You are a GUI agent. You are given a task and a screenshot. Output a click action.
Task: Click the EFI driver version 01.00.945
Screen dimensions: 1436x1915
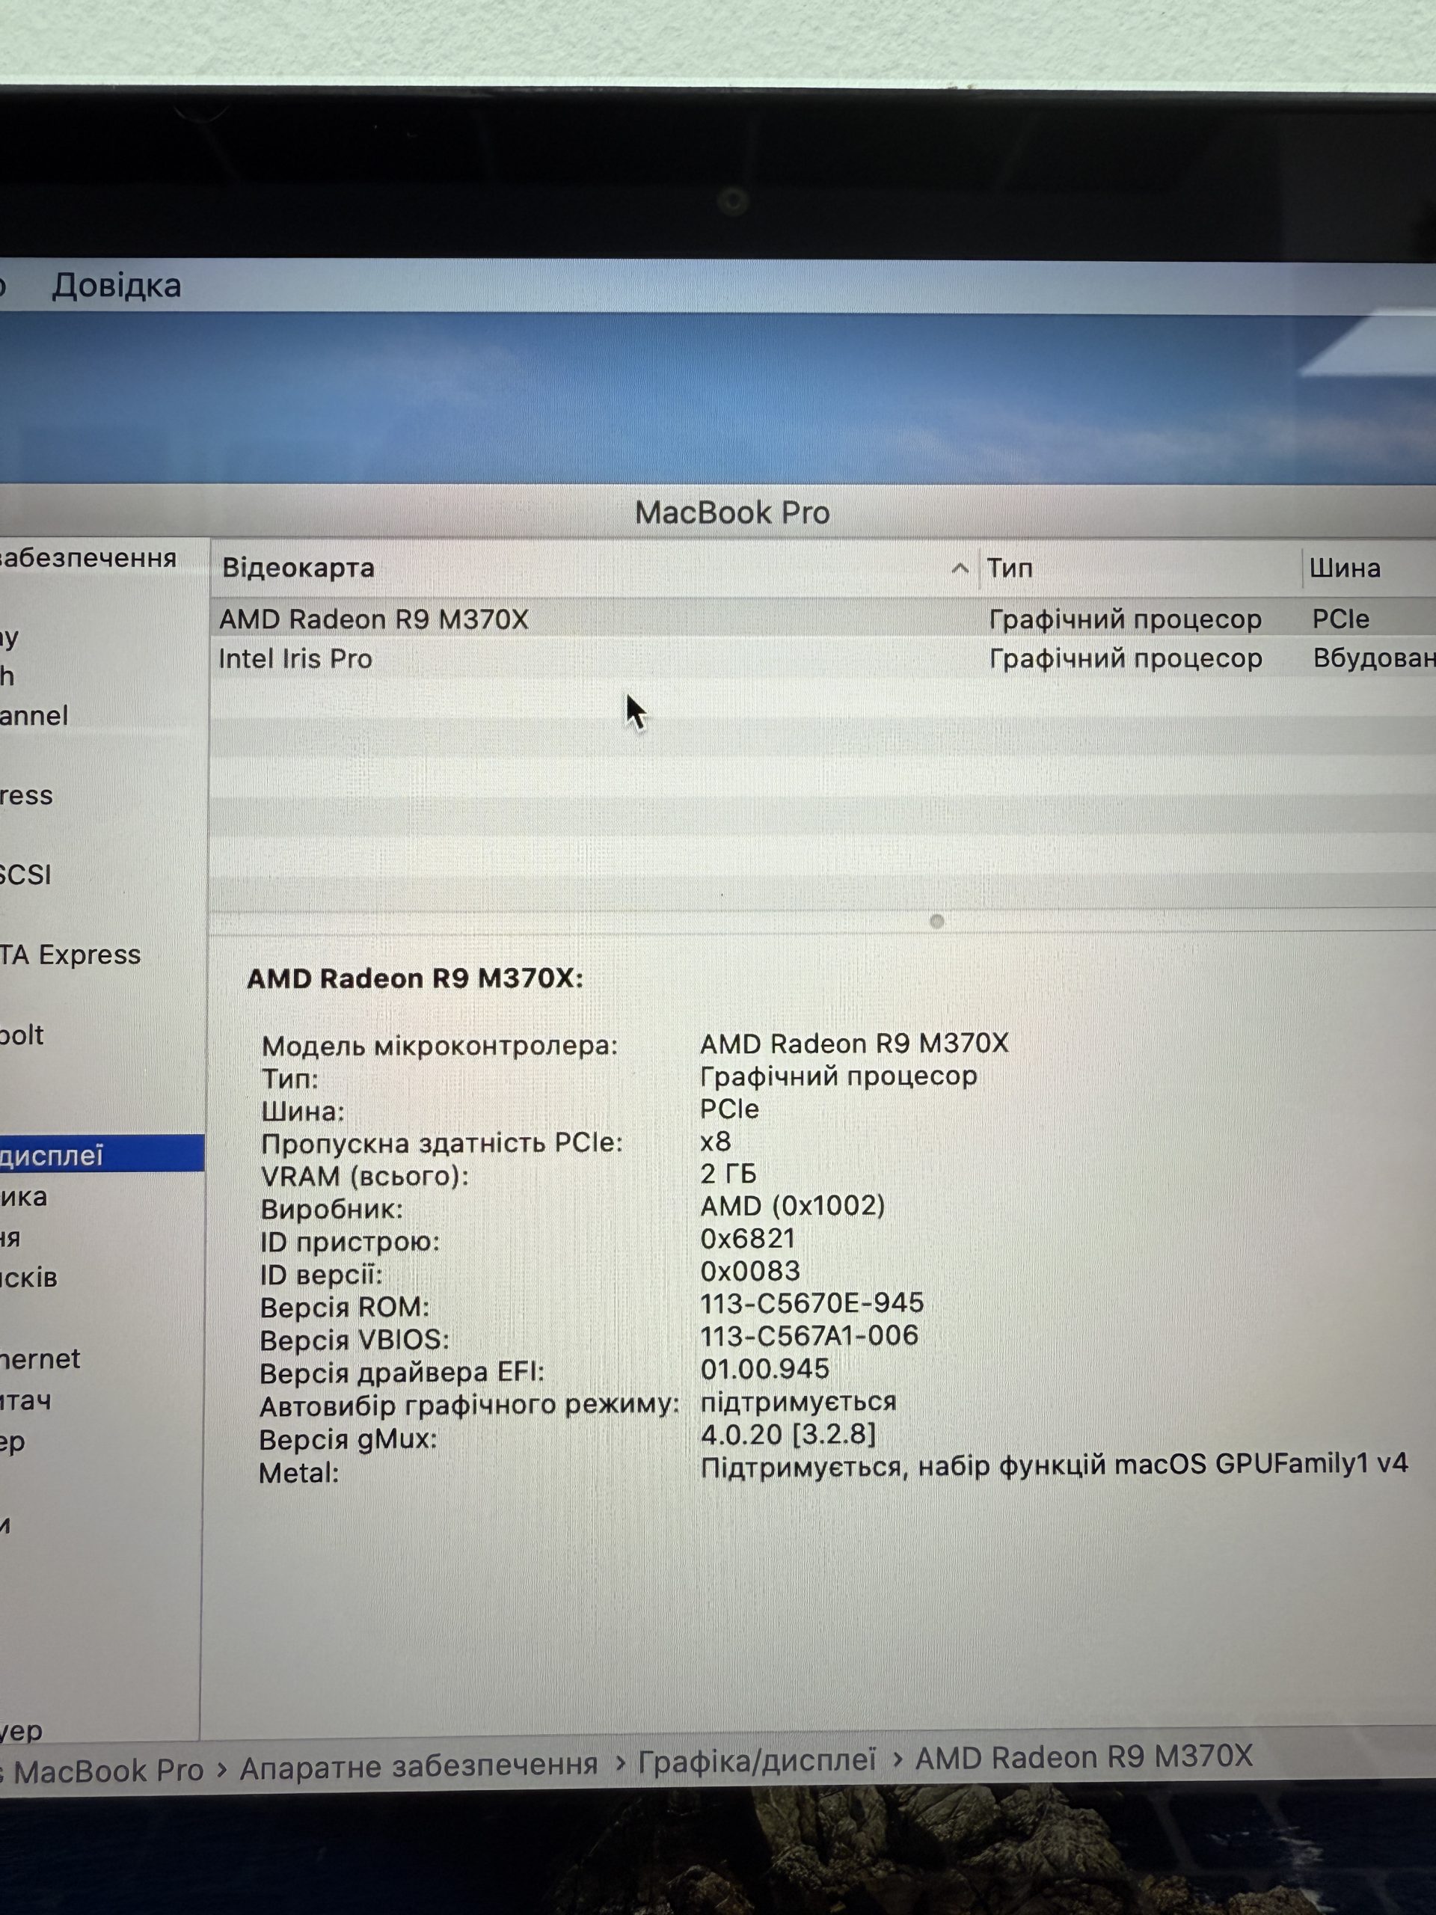(x=765, y=1369)
